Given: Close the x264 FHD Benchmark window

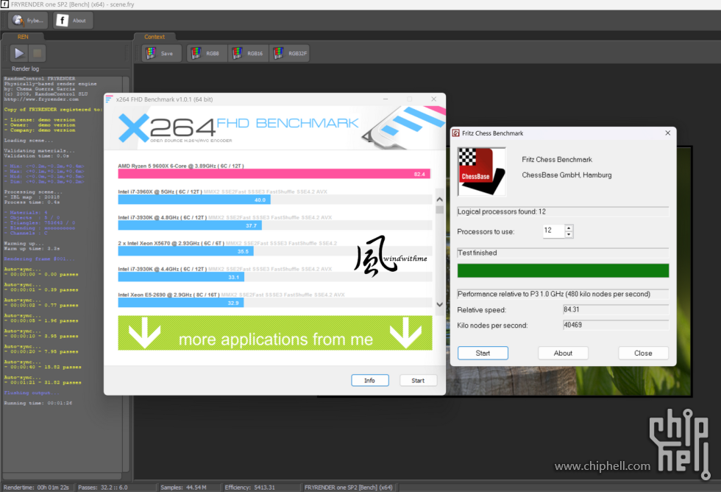Looking at the screenshot, I should coord(433,99).
